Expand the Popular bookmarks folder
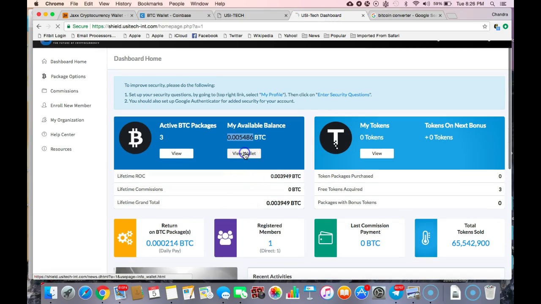Image resolution: width=541 pixels, height=304 pixels. (335, 36)
